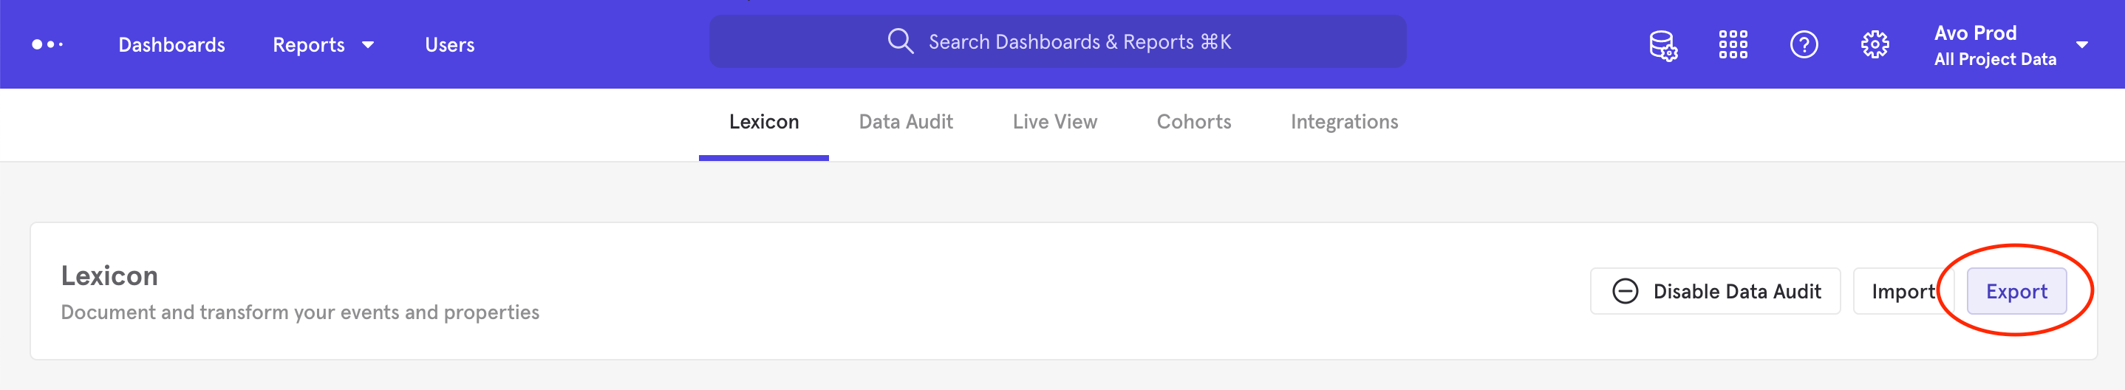Click minus circle icon in Disable Data Audit
Viewport: 2125px width, 390px height.
[1624, 291]
